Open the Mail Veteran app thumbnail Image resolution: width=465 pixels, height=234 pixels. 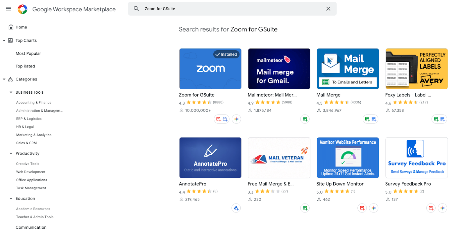[279, 158]
